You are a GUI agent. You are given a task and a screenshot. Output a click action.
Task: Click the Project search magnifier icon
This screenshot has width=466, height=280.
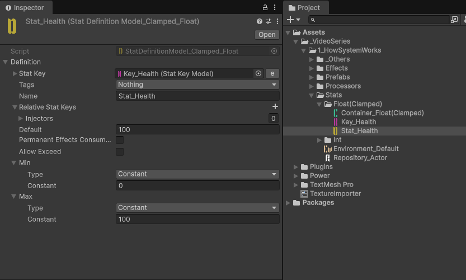point(313,20)
